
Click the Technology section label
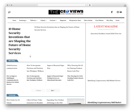click(12, 95)
